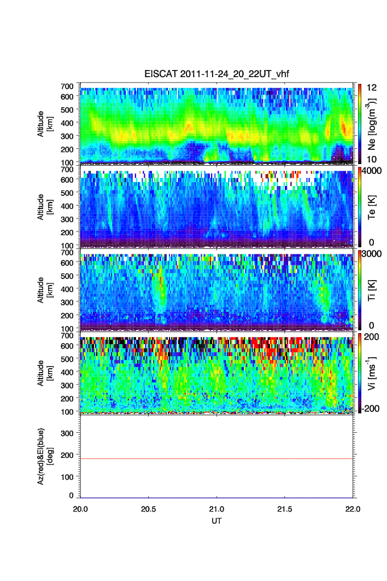Click the Ti [K] color bar
Viewport: 387px width, 581px height.
(x=360, y=290)
